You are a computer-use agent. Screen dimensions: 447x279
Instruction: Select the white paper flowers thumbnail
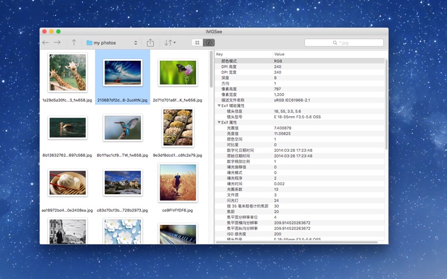tap(122, 231)
